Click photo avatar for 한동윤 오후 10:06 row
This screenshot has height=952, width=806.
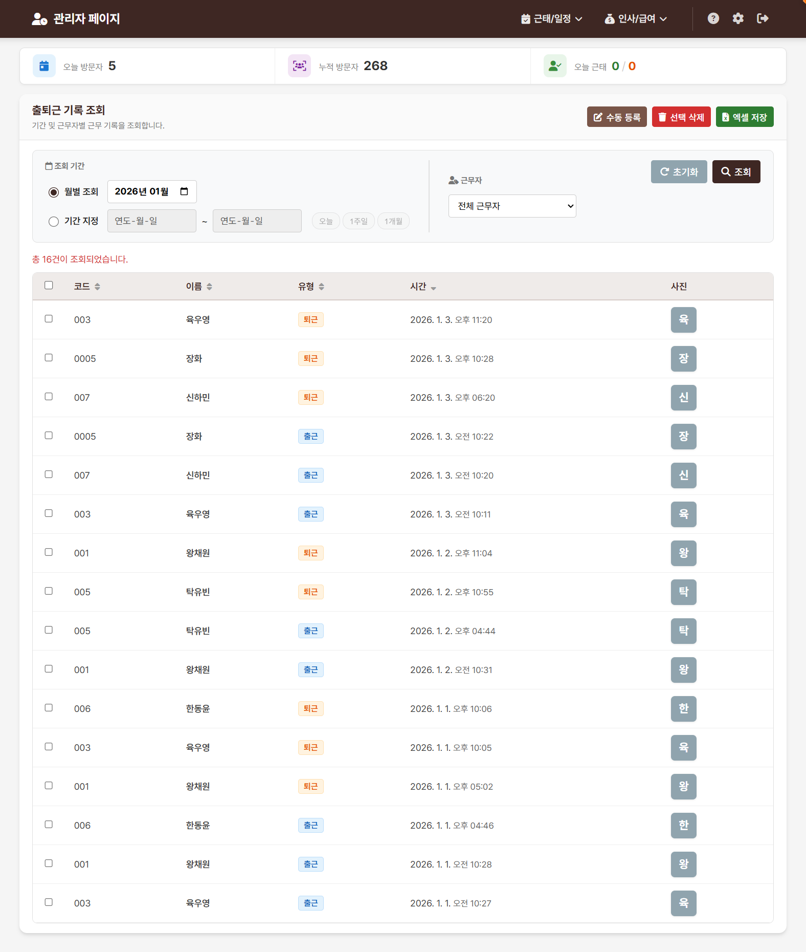point(684,709)
